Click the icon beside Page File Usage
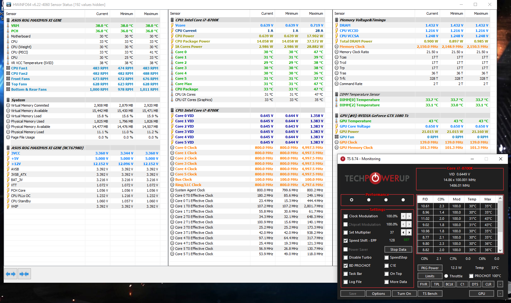Viewport: 511px width, 303px height. coord(8,137)
